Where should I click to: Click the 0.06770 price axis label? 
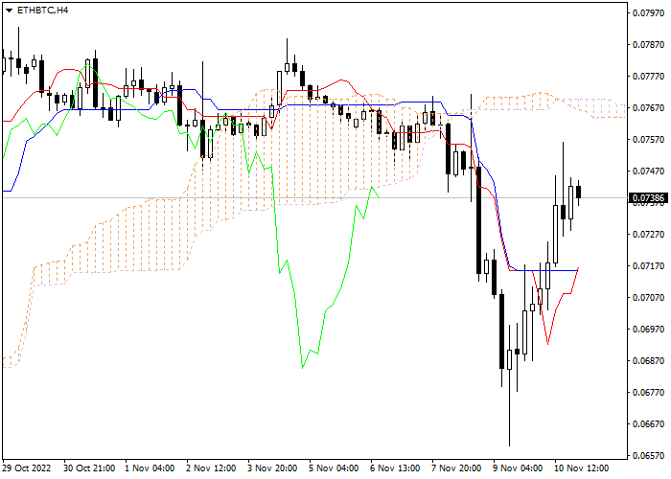coord(648,393)
